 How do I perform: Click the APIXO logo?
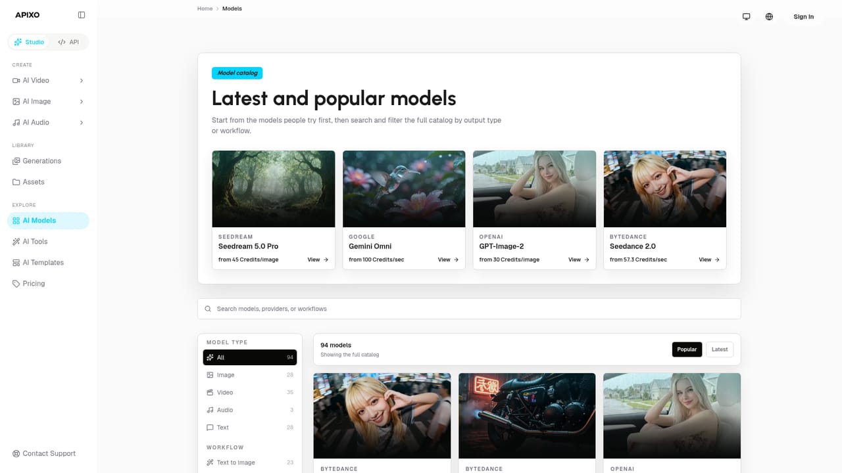28,15
